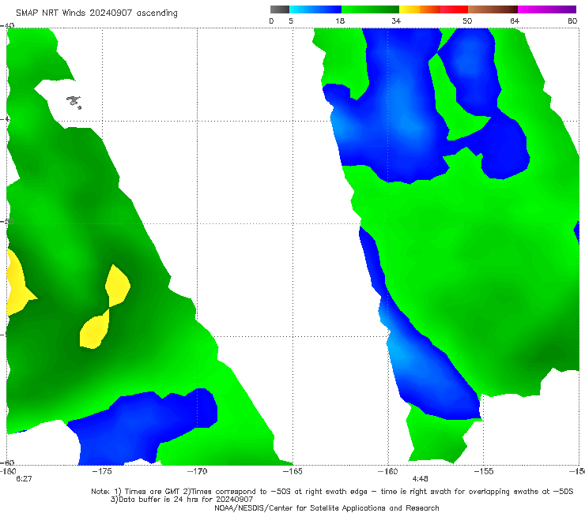This screenshot has height=513, width=585.
Task: Click the note '3)Data buffer is 24 hrs'
Action: (x=182, y=500)
